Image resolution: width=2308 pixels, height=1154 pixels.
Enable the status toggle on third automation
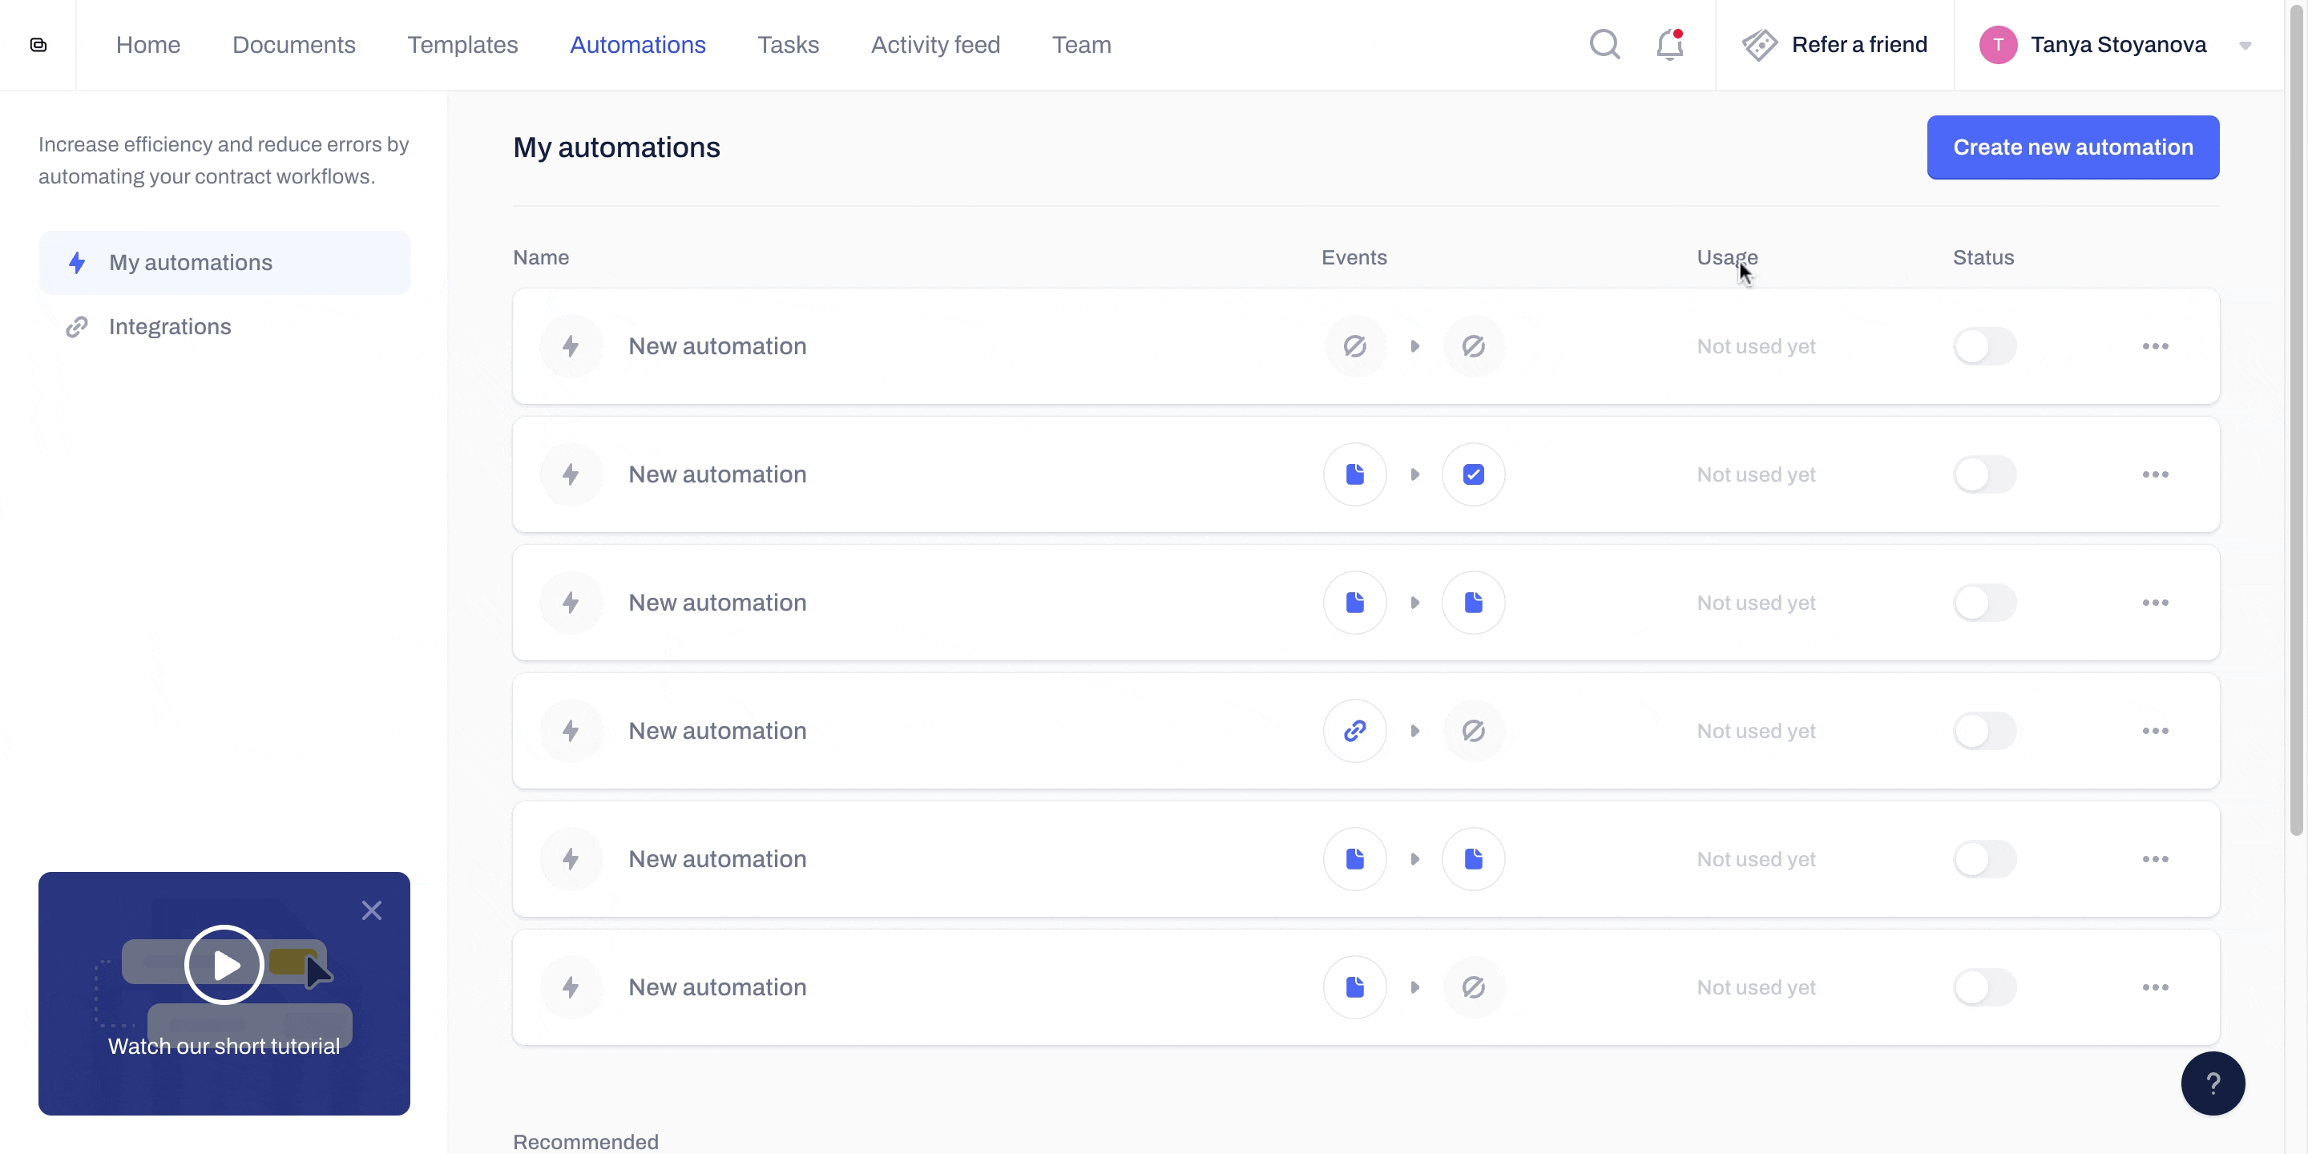point(1984,602)
